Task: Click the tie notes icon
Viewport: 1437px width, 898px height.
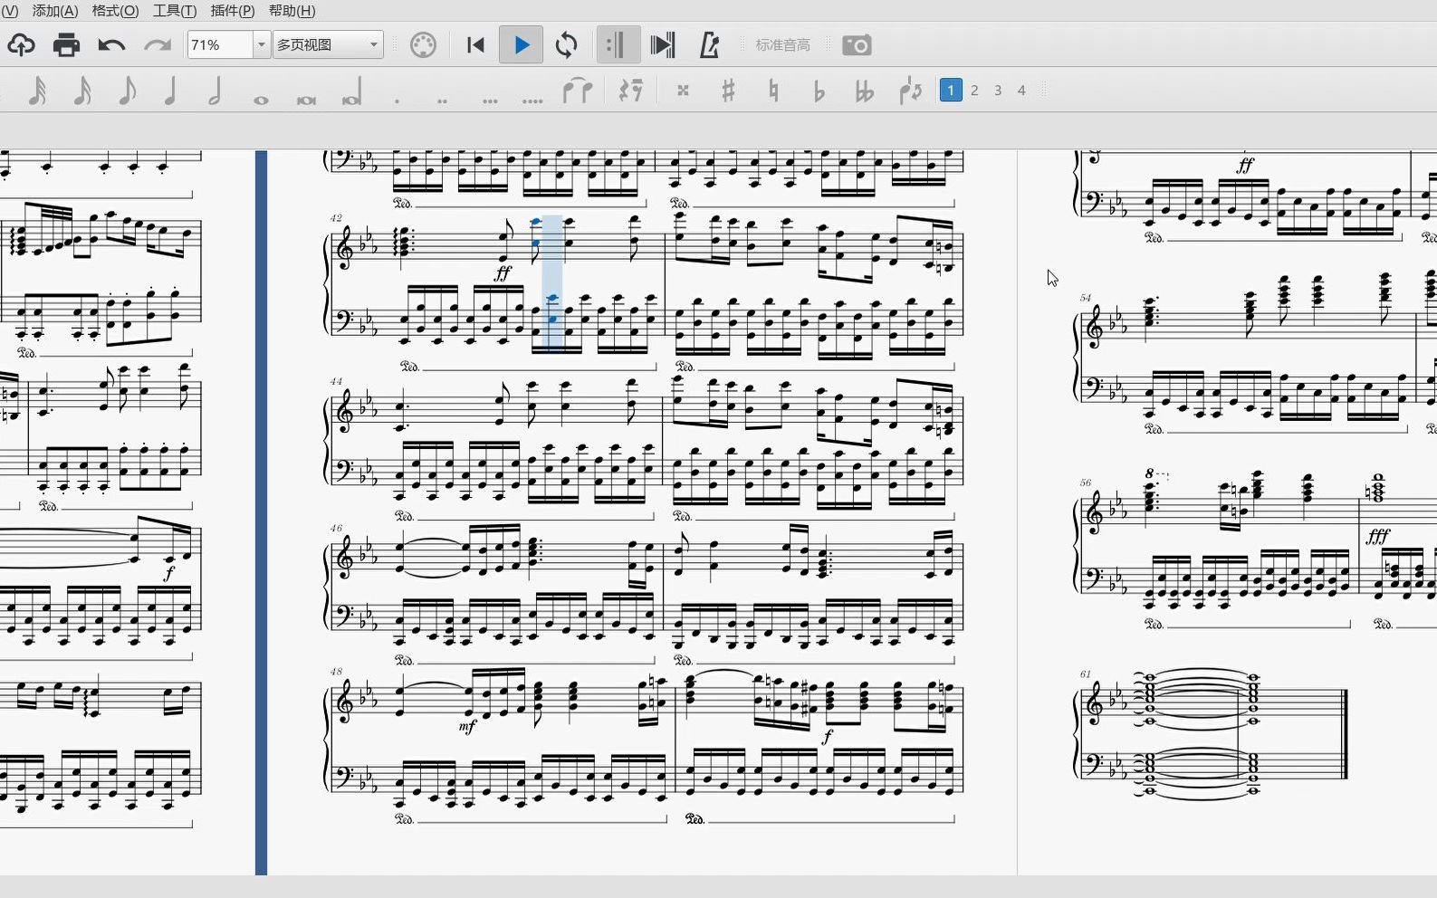Action: 578,91
